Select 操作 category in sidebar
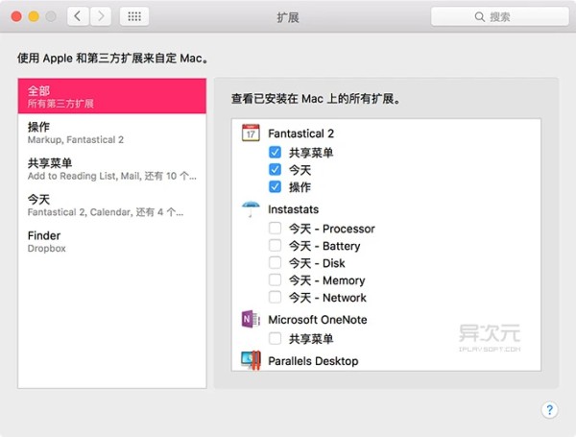The width and height of the screenshot is (576, 437). tap(112, 133)
